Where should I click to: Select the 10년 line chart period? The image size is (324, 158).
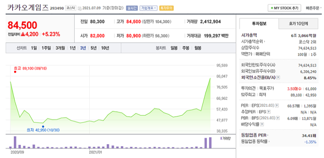(x=105, y=48)
